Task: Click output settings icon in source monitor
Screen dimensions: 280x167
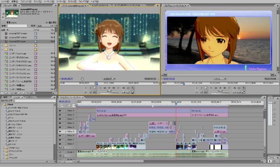Action: (x=133, y=88)
